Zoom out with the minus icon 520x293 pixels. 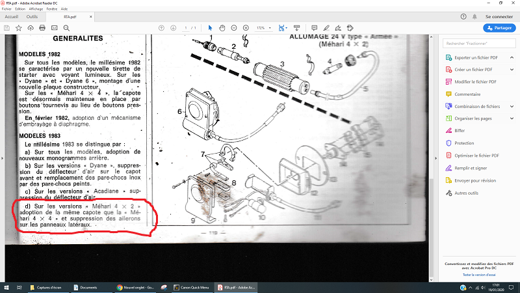click(x=234, y=28)
